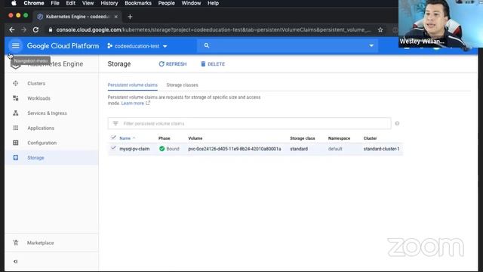Click the search magnifier icon
The height and width of the screenshot is (272, 483).
click(206, 45)
